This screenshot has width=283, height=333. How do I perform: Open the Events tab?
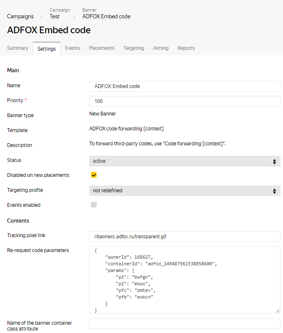tap(73, 48)
